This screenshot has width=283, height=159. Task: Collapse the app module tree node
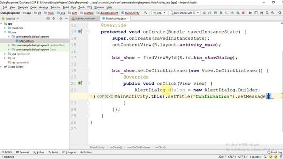(x=1, y=23)
